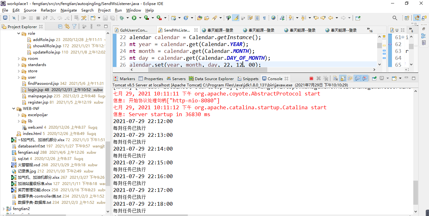Open the GzhUsersCon... editor tab
Viewport: 429px width, 216px height.
(134, 30)
